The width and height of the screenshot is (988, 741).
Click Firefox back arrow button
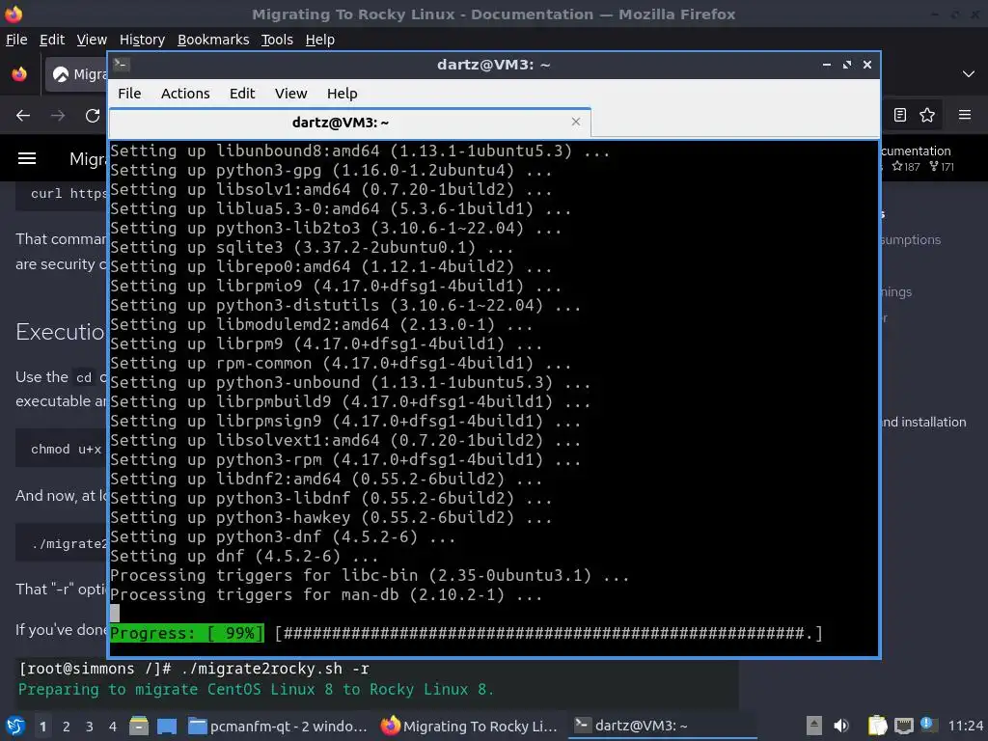click(x=23, y=116)
